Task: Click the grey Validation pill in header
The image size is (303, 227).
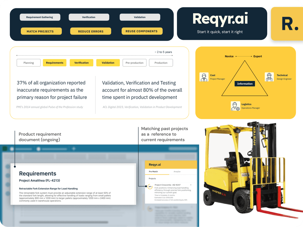Action: point(140,17)
